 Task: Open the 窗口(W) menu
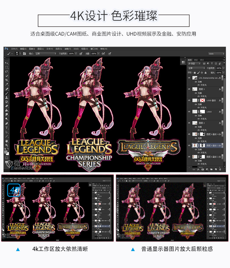(x=94, y=49)
